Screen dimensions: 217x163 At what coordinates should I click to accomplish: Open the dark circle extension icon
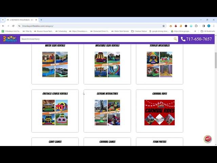(186, 26)
